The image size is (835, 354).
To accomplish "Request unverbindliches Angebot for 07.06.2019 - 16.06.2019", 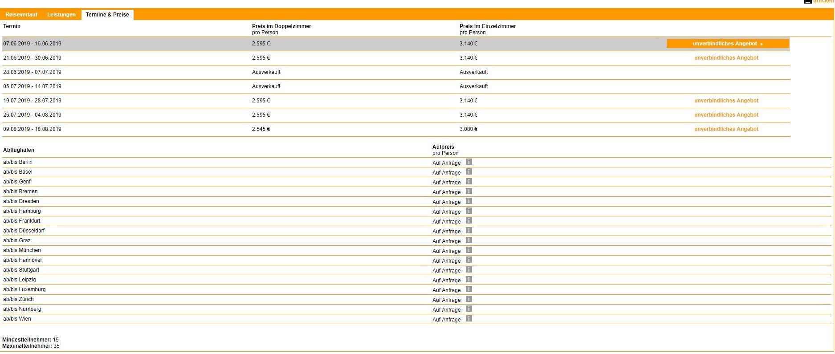I will [728, 44].
